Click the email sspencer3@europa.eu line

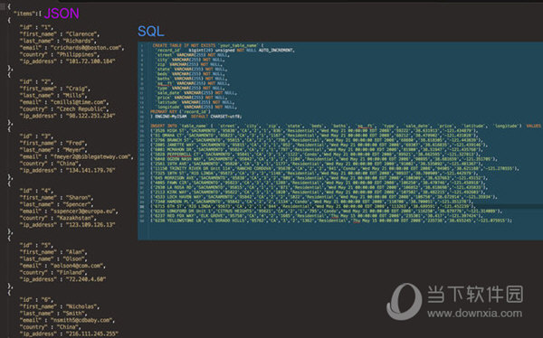pyautogui.click(x=69, y=211)
